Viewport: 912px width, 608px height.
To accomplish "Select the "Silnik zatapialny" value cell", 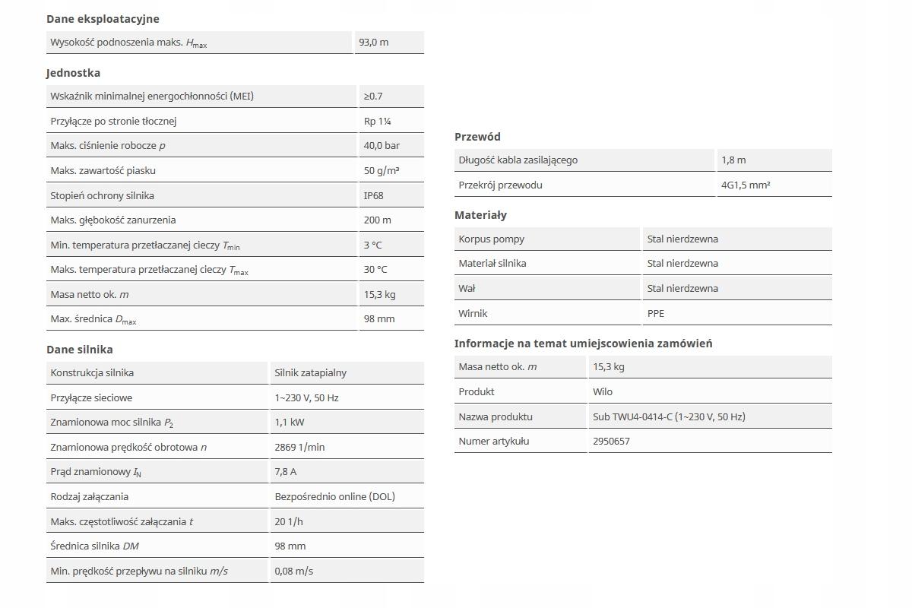I will point(311,373).
